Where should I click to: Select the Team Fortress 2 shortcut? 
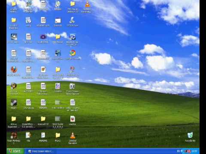[x=14, y=135]
